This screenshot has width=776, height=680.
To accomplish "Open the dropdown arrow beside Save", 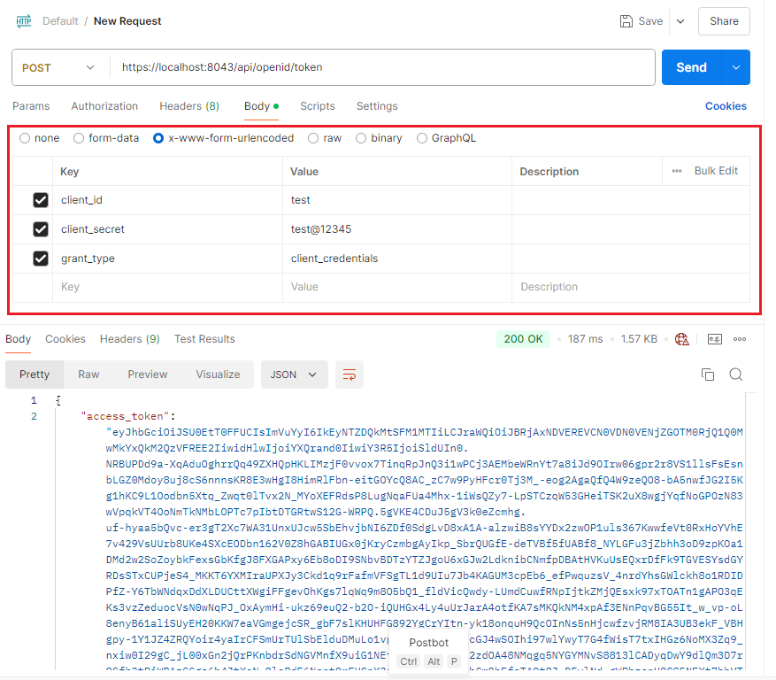I will point(680,21).
